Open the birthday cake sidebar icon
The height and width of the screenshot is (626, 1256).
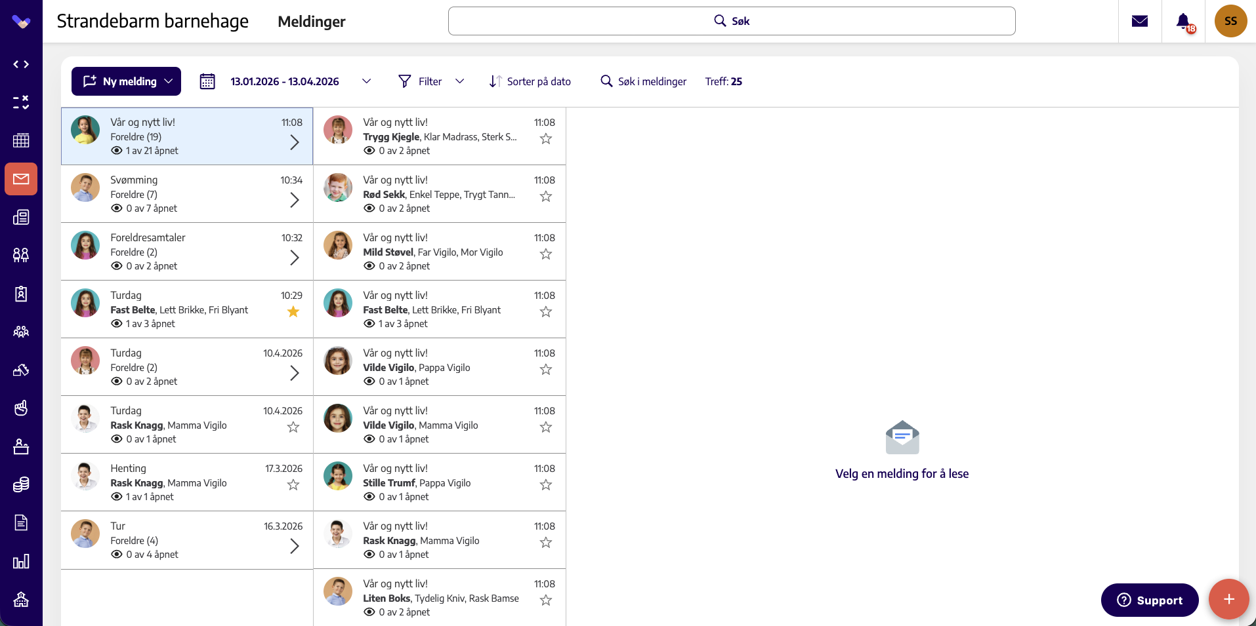pyautogui.click(x=21, y=446)
